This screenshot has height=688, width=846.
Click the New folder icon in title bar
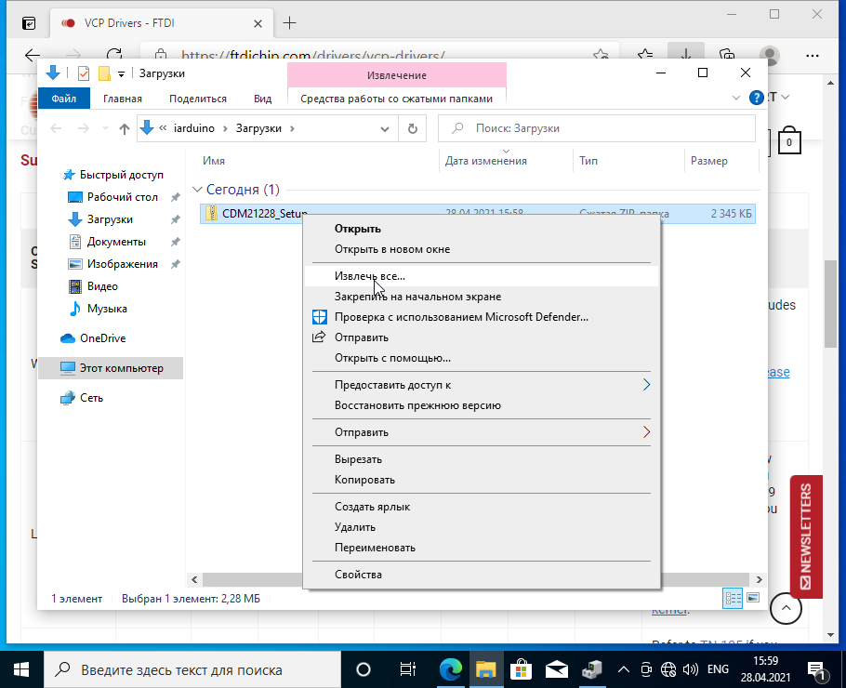click(104, 73)
